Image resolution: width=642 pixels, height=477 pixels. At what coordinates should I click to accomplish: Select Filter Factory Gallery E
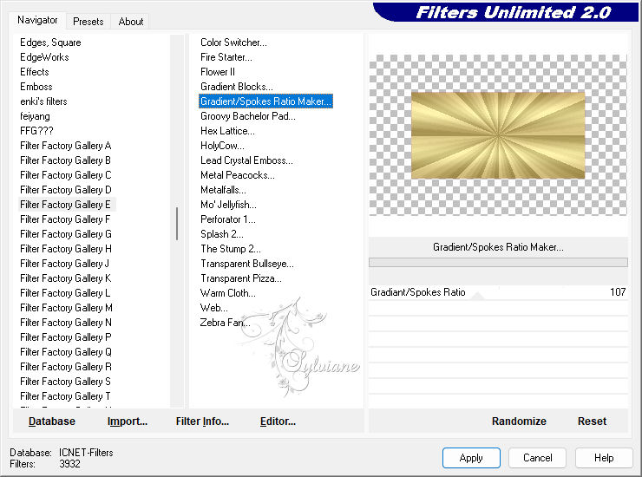[66, 205]
